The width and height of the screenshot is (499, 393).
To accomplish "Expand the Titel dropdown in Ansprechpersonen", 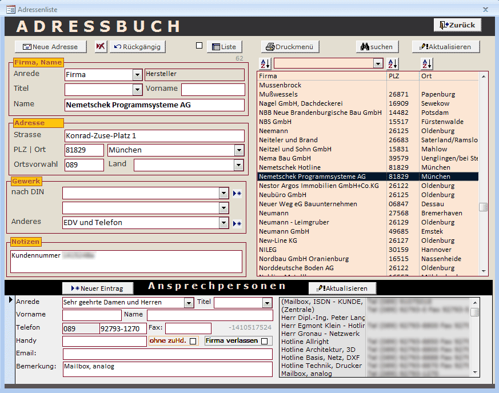I will point(267,303).
